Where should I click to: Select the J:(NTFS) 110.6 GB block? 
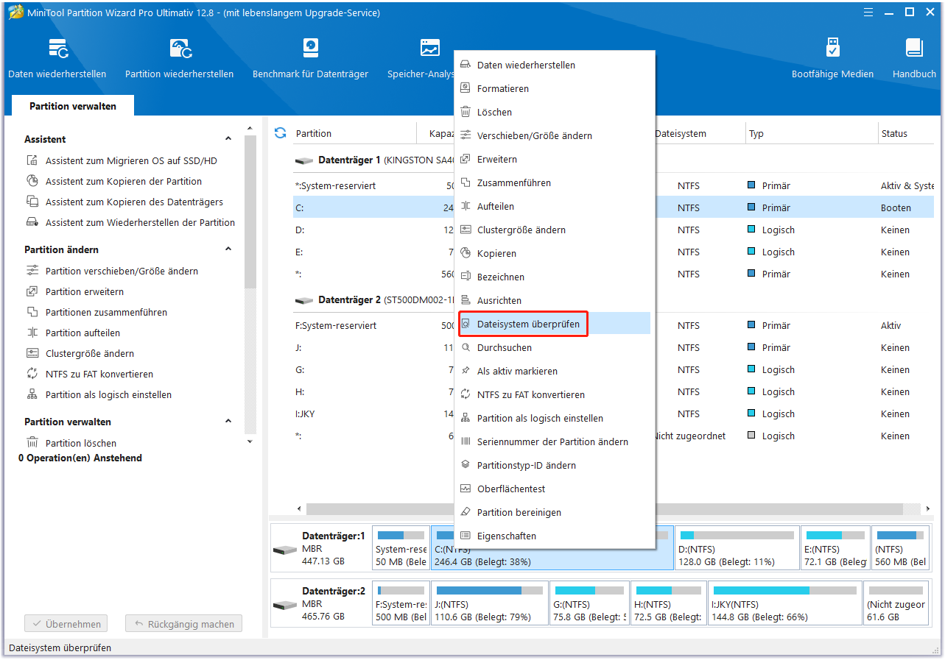(x=490, y=603)
